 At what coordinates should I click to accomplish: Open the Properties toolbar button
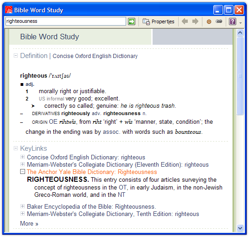coord(159,21)
